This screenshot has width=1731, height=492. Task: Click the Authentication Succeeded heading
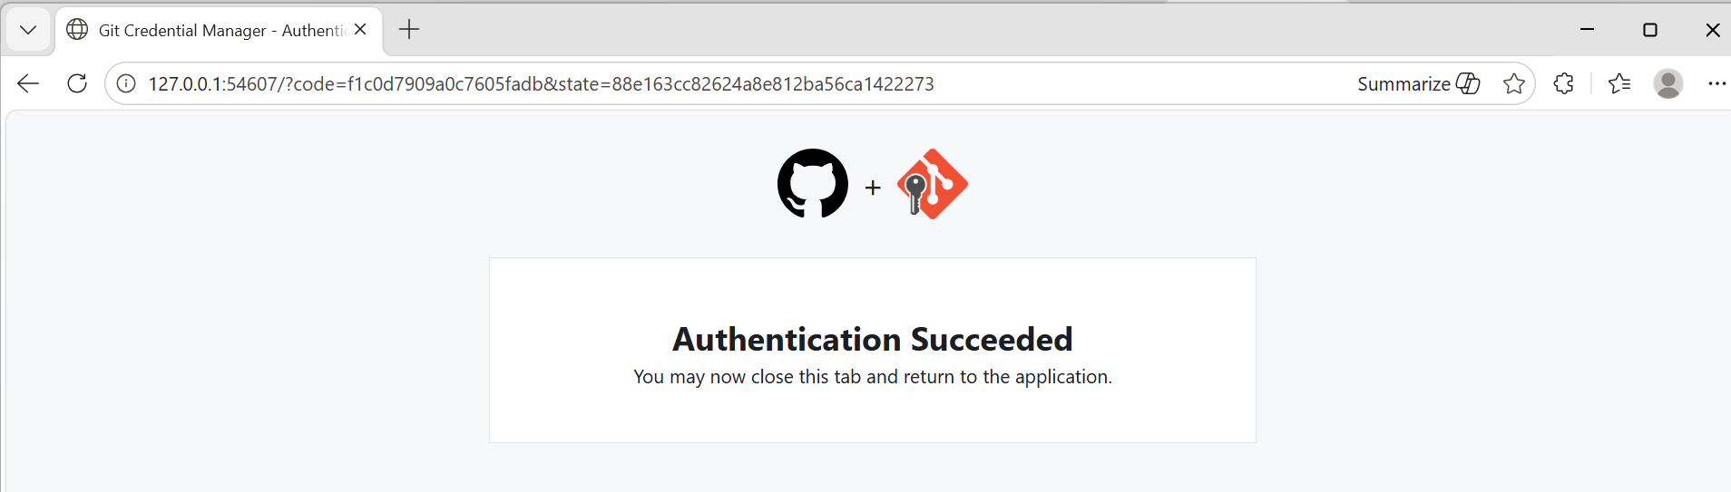(x=872, y=339)
